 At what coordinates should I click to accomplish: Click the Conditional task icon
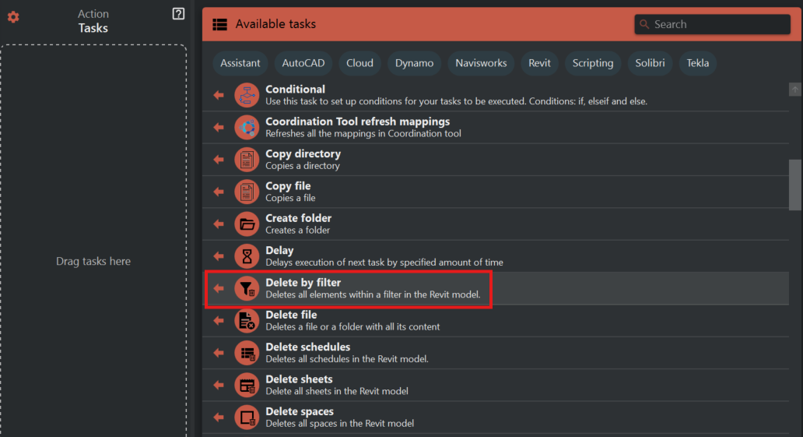click(247, 95)
